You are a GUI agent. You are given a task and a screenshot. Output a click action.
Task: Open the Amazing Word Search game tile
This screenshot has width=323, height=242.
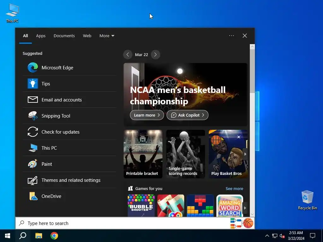point(230,205)
